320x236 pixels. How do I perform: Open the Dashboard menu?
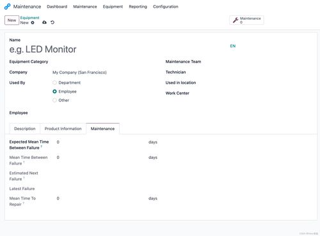coord(57,6)
